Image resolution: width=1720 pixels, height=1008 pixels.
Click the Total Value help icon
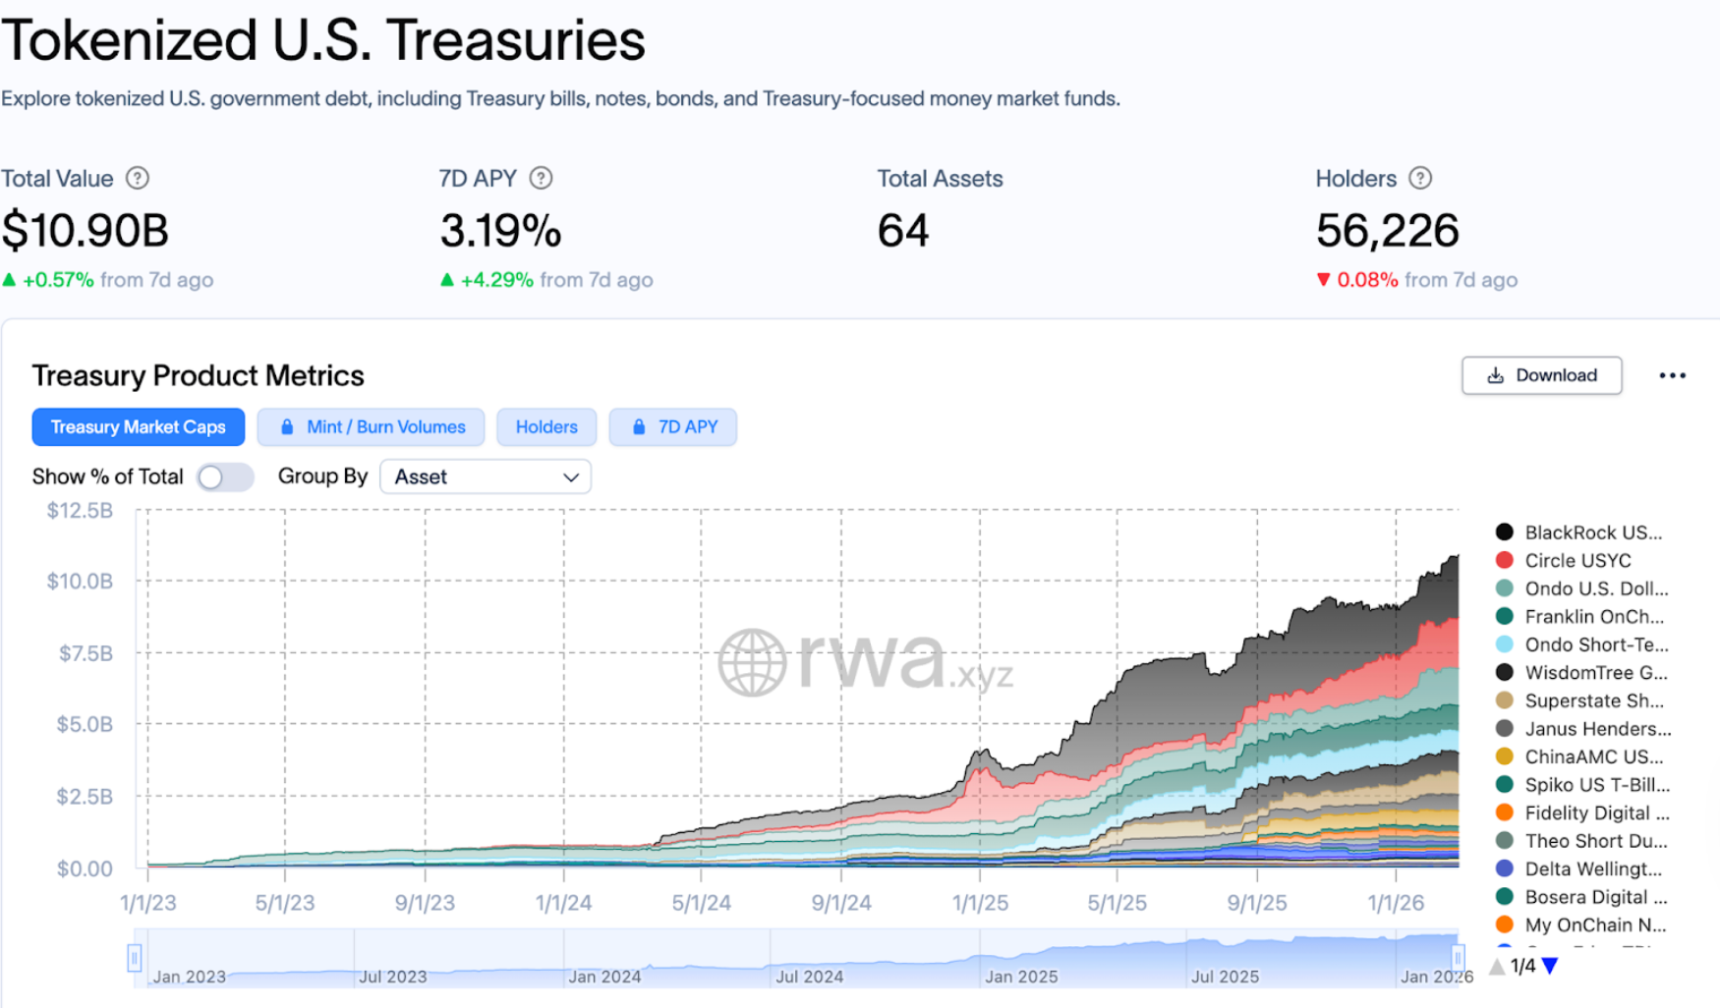click(x=139, y=178)
